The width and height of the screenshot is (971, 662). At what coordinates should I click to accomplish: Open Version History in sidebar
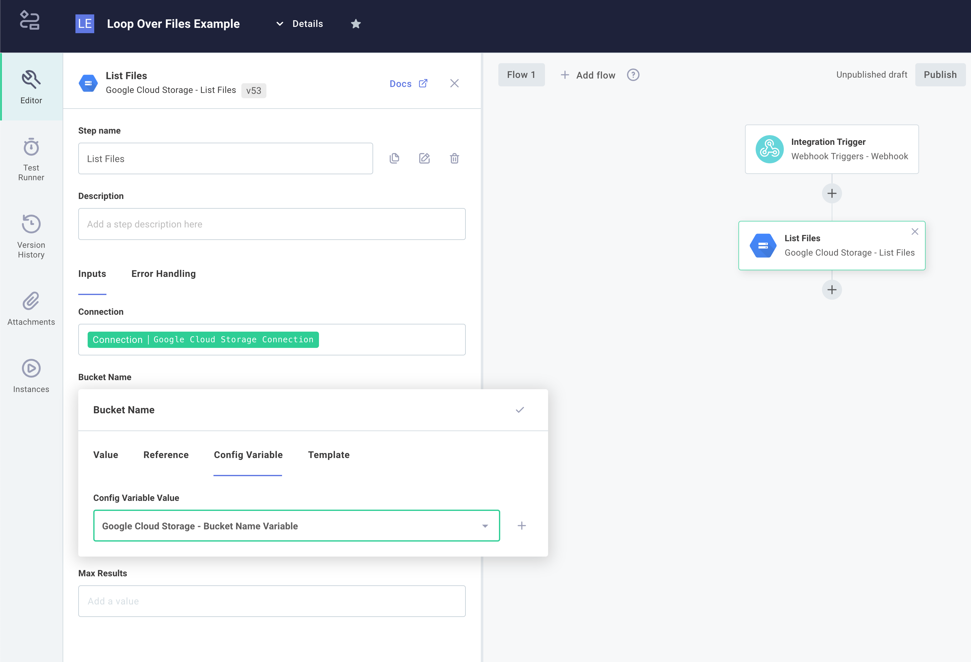click(x=31, y=237)
